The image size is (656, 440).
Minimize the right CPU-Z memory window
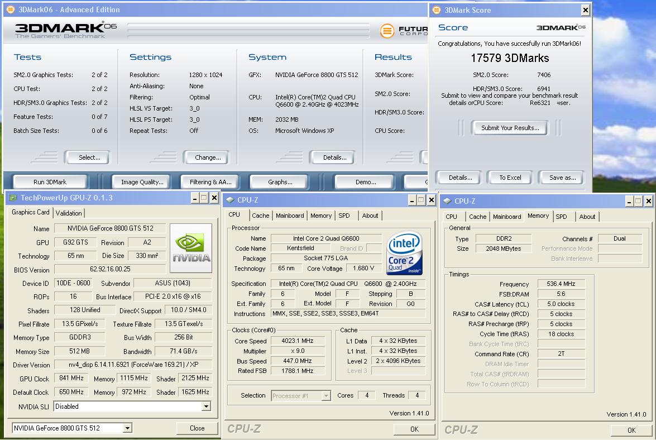(x=629, y=201)
